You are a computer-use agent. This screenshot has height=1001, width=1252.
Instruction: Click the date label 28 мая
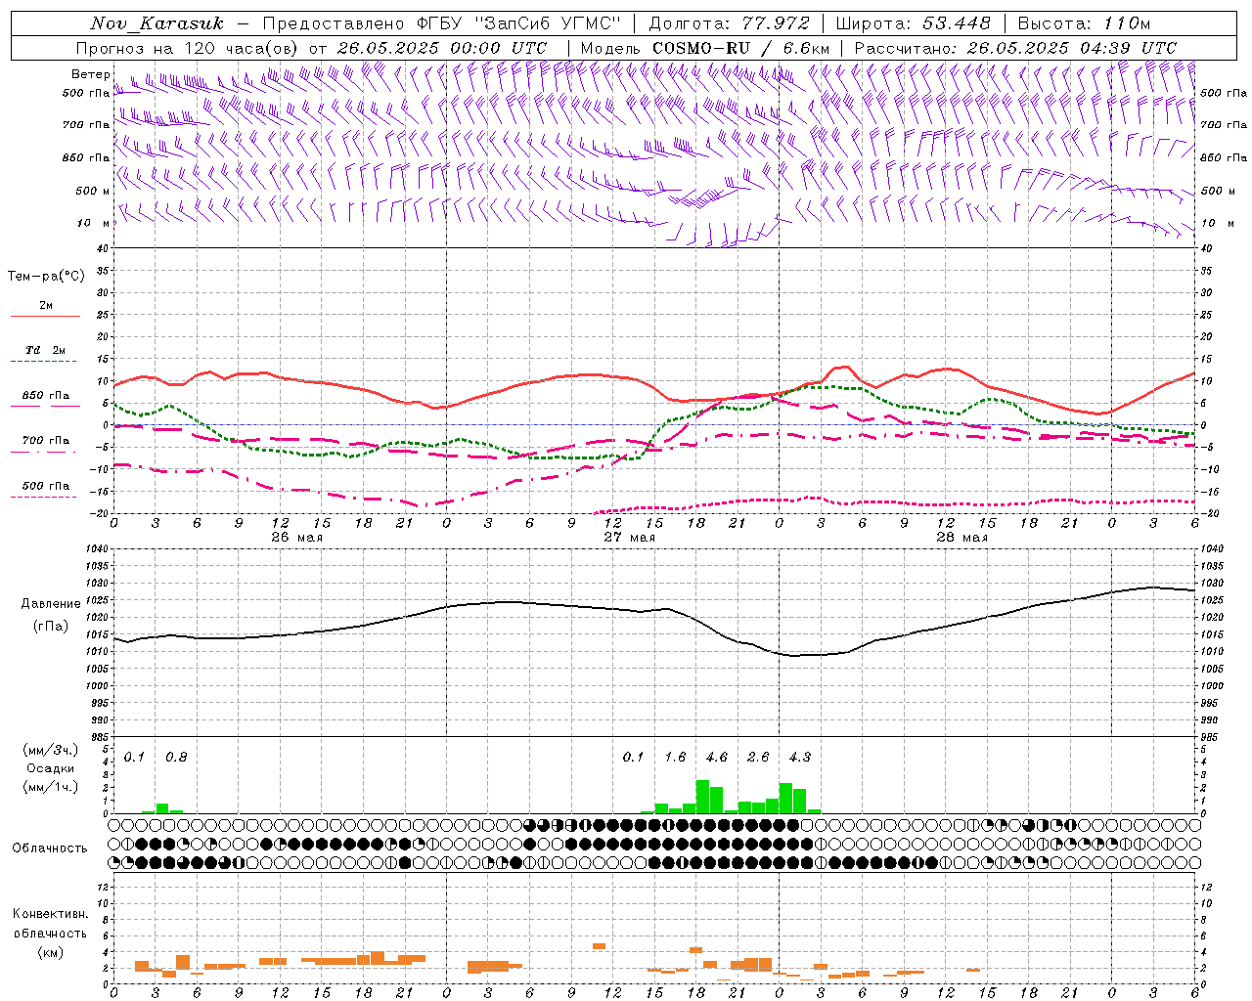[x=961, y=538]
